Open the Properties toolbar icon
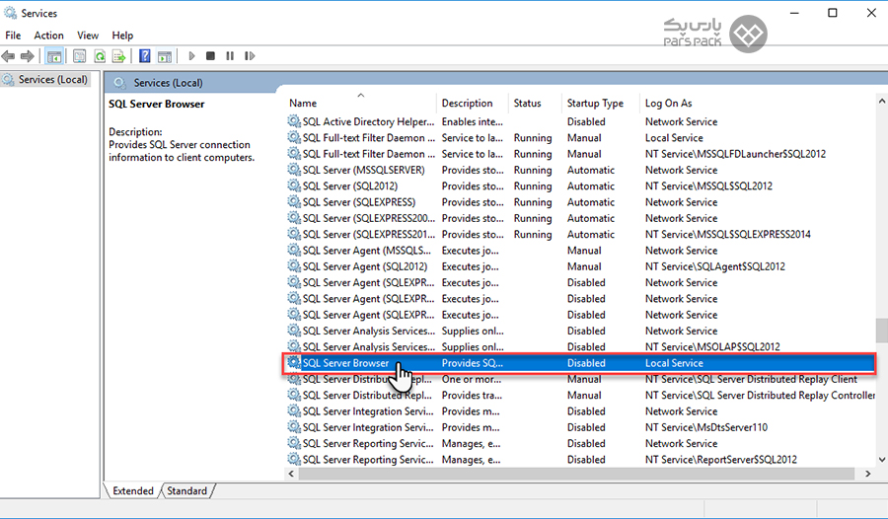The height and width of the screenshot is (519, 888). 80,56
